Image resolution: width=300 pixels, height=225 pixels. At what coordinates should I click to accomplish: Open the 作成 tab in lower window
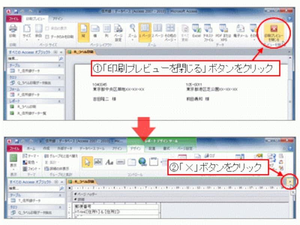[46, 148]
